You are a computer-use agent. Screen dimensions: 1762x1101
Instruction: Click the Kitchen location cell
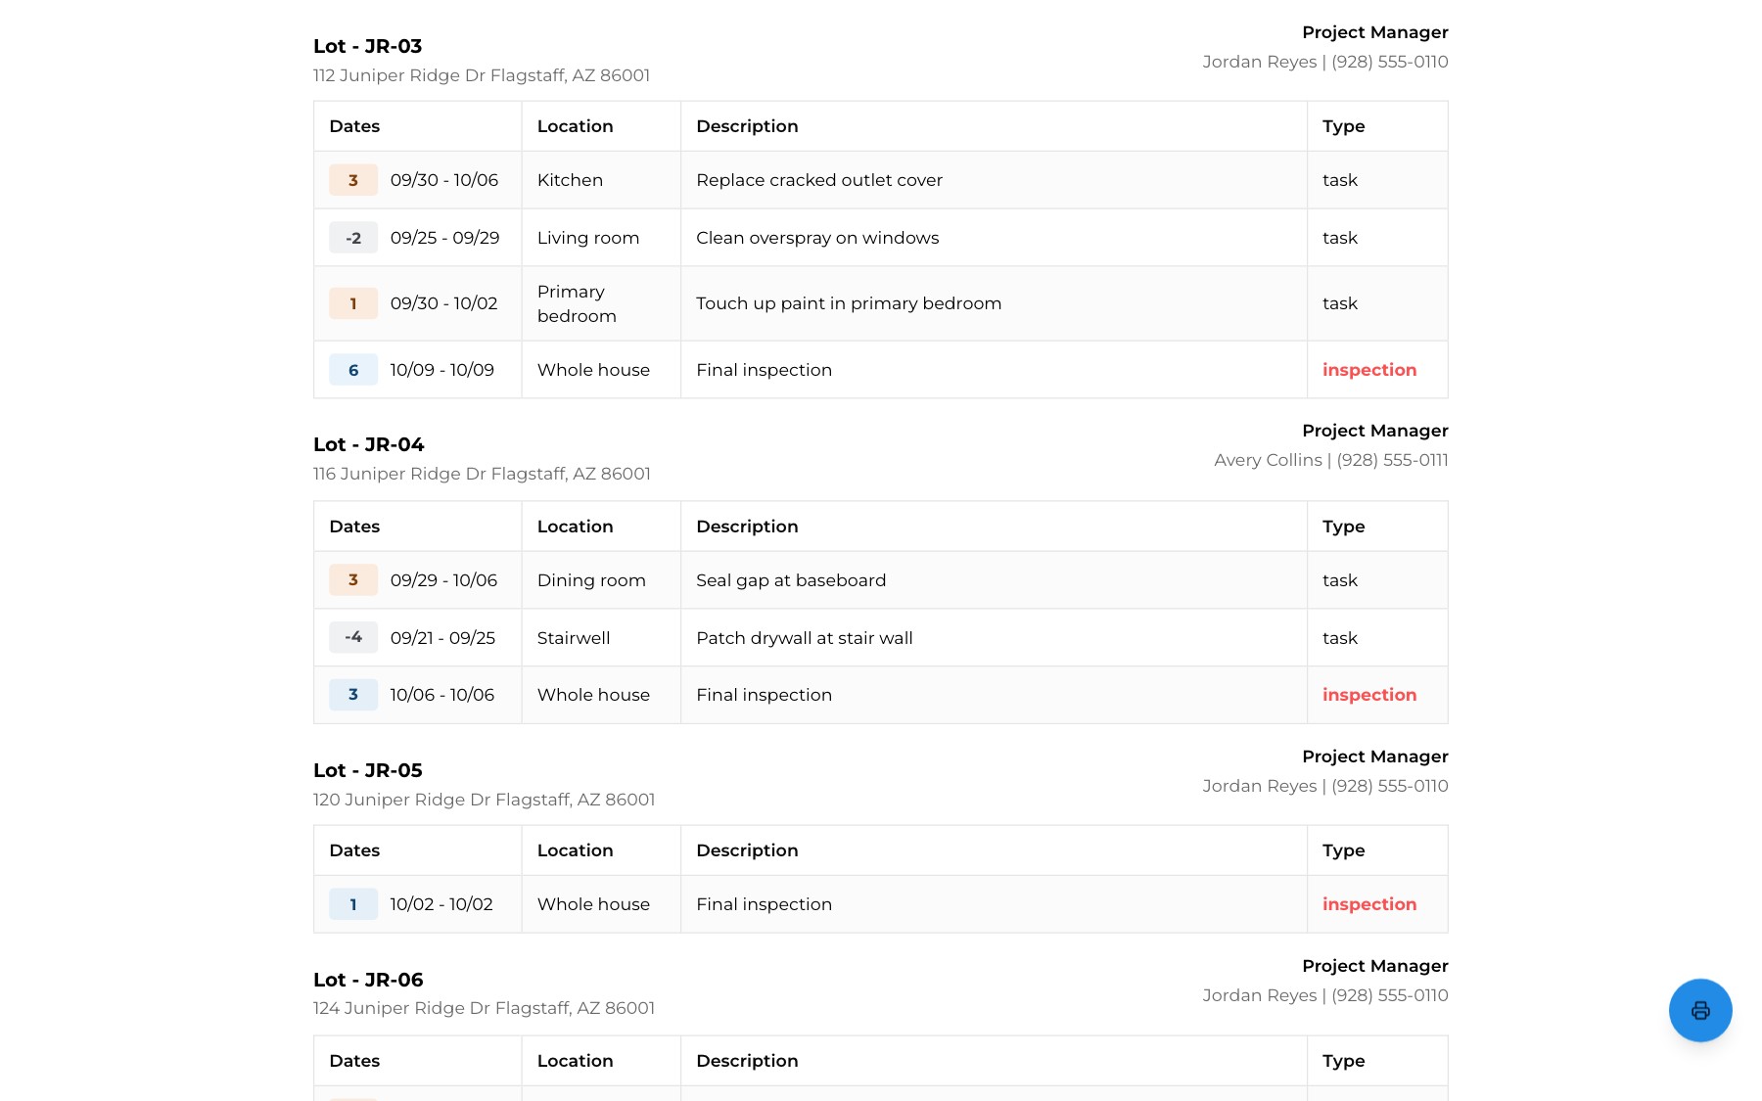pyautogui.click(x=601, y=180)
